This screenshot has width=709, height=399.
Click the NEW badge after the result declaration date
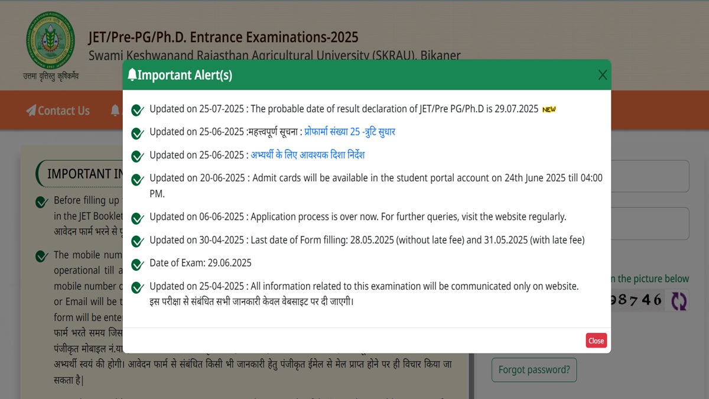pos(549,109)
